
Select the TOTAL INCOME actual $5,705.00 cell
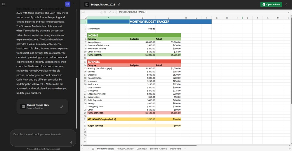click(168, 55)
